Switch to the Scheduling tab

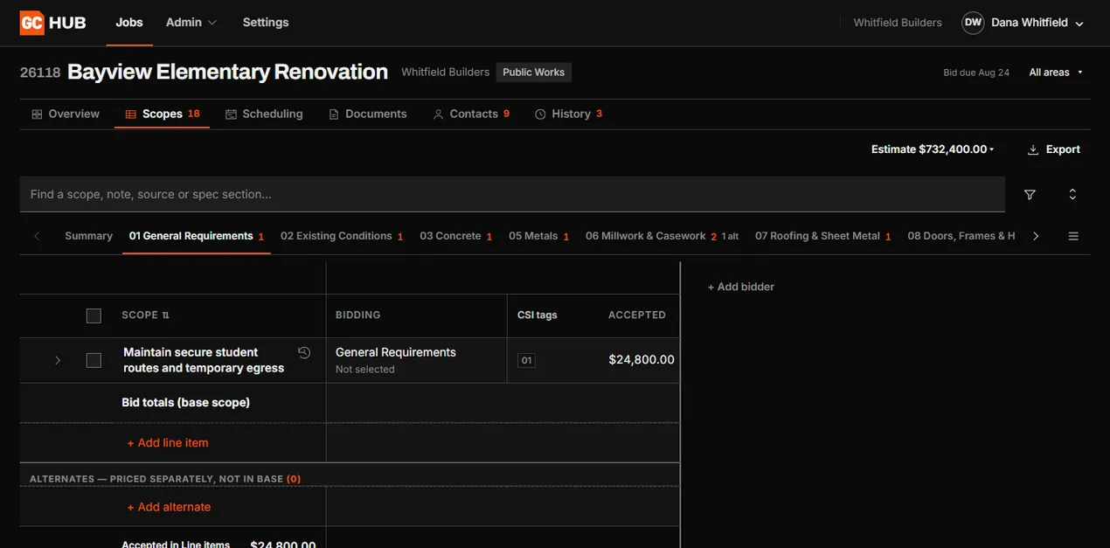(264, 114)
